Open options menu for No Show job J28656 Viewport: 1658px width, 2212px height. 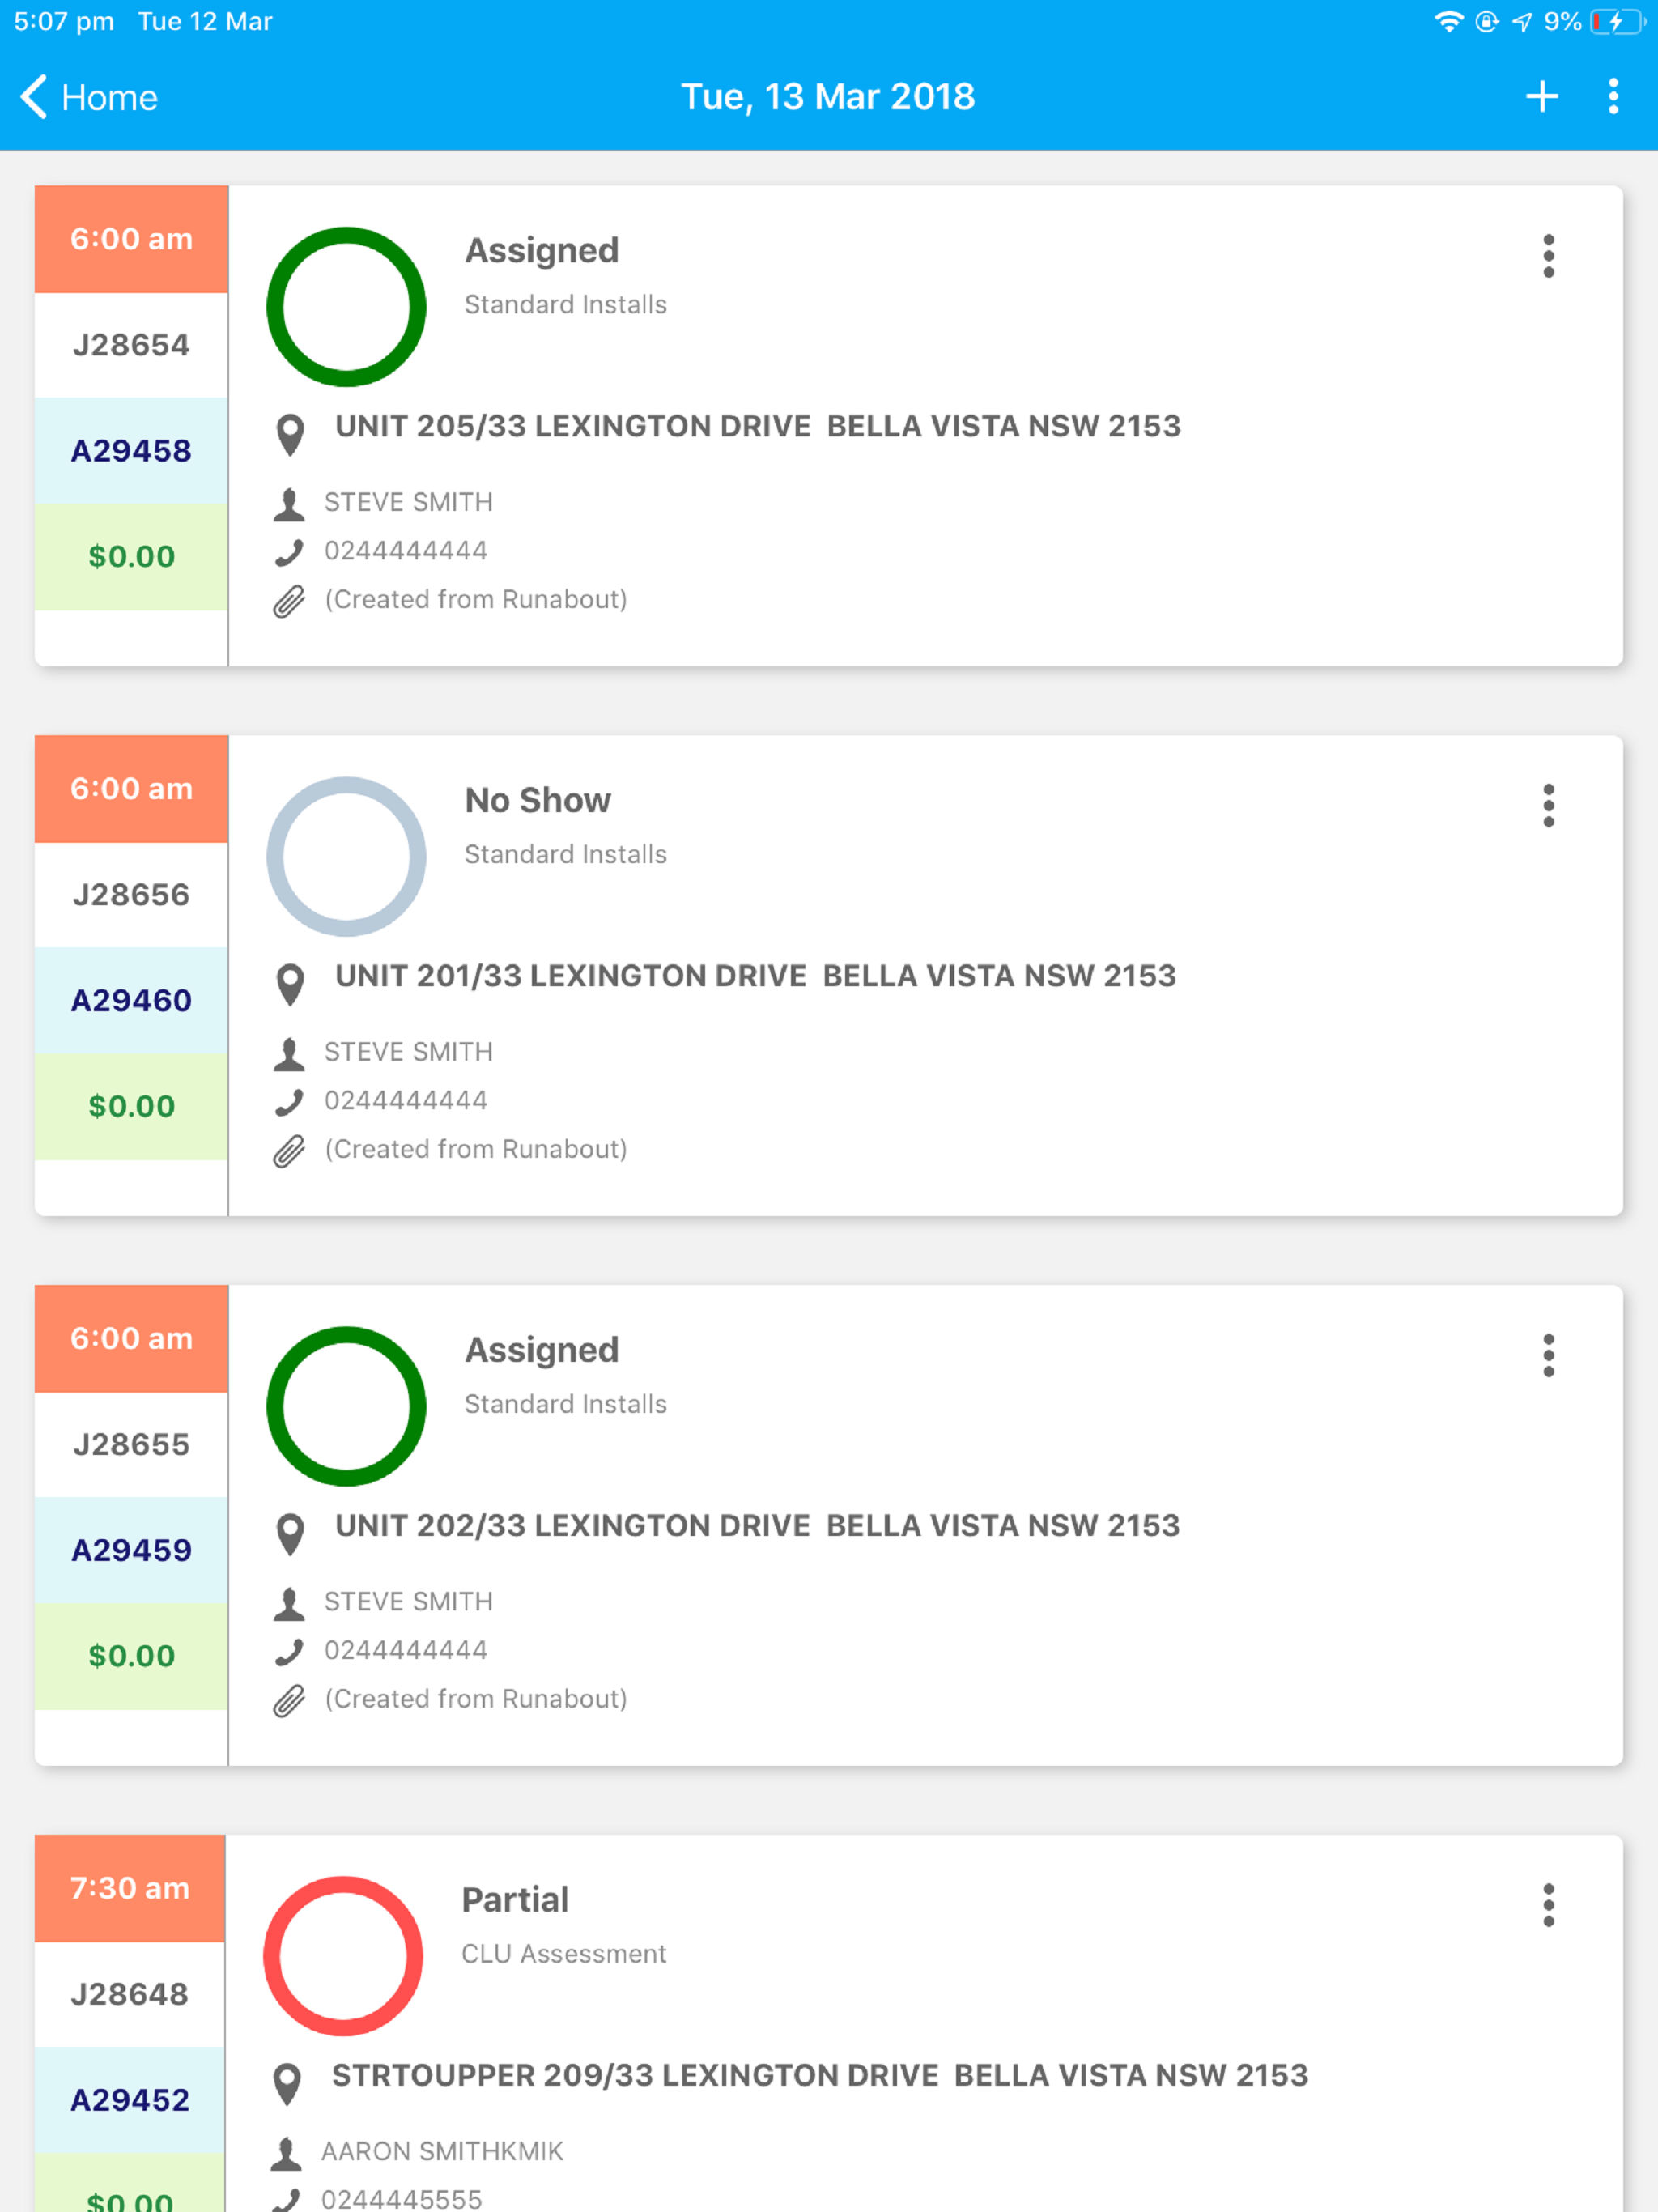(1548, 806)
